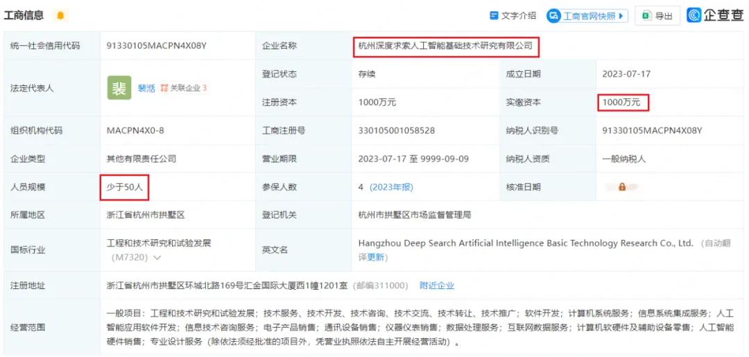Click the taxpayer ID value under 纳税人识别号

click(x=652, y=130)
